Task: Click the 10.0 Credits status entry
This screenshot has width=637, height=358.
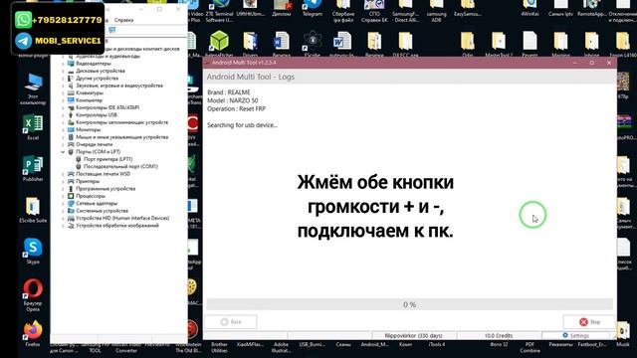Action: tap(499, 336)
